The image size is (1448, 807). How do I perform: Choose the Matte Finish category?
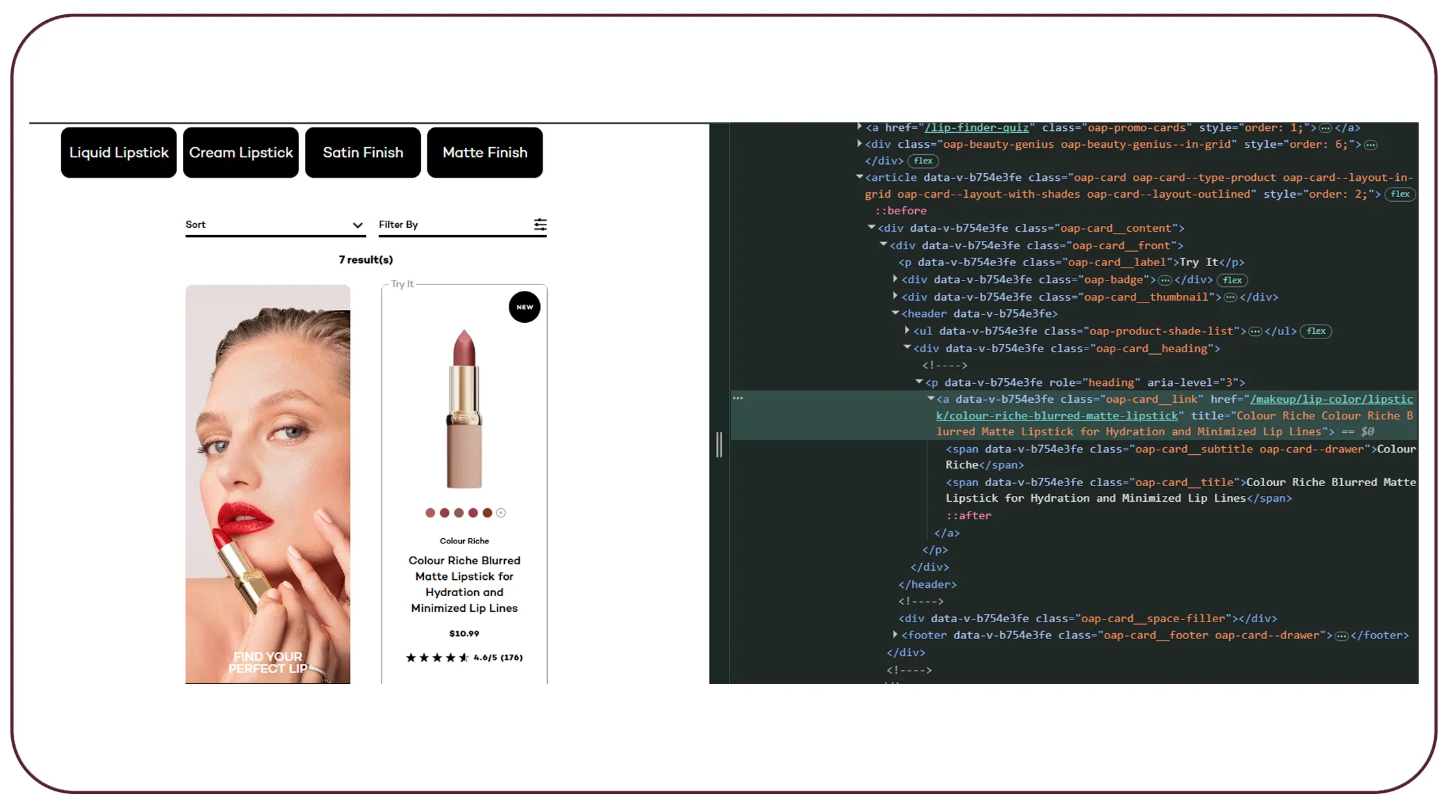point(485,152)
